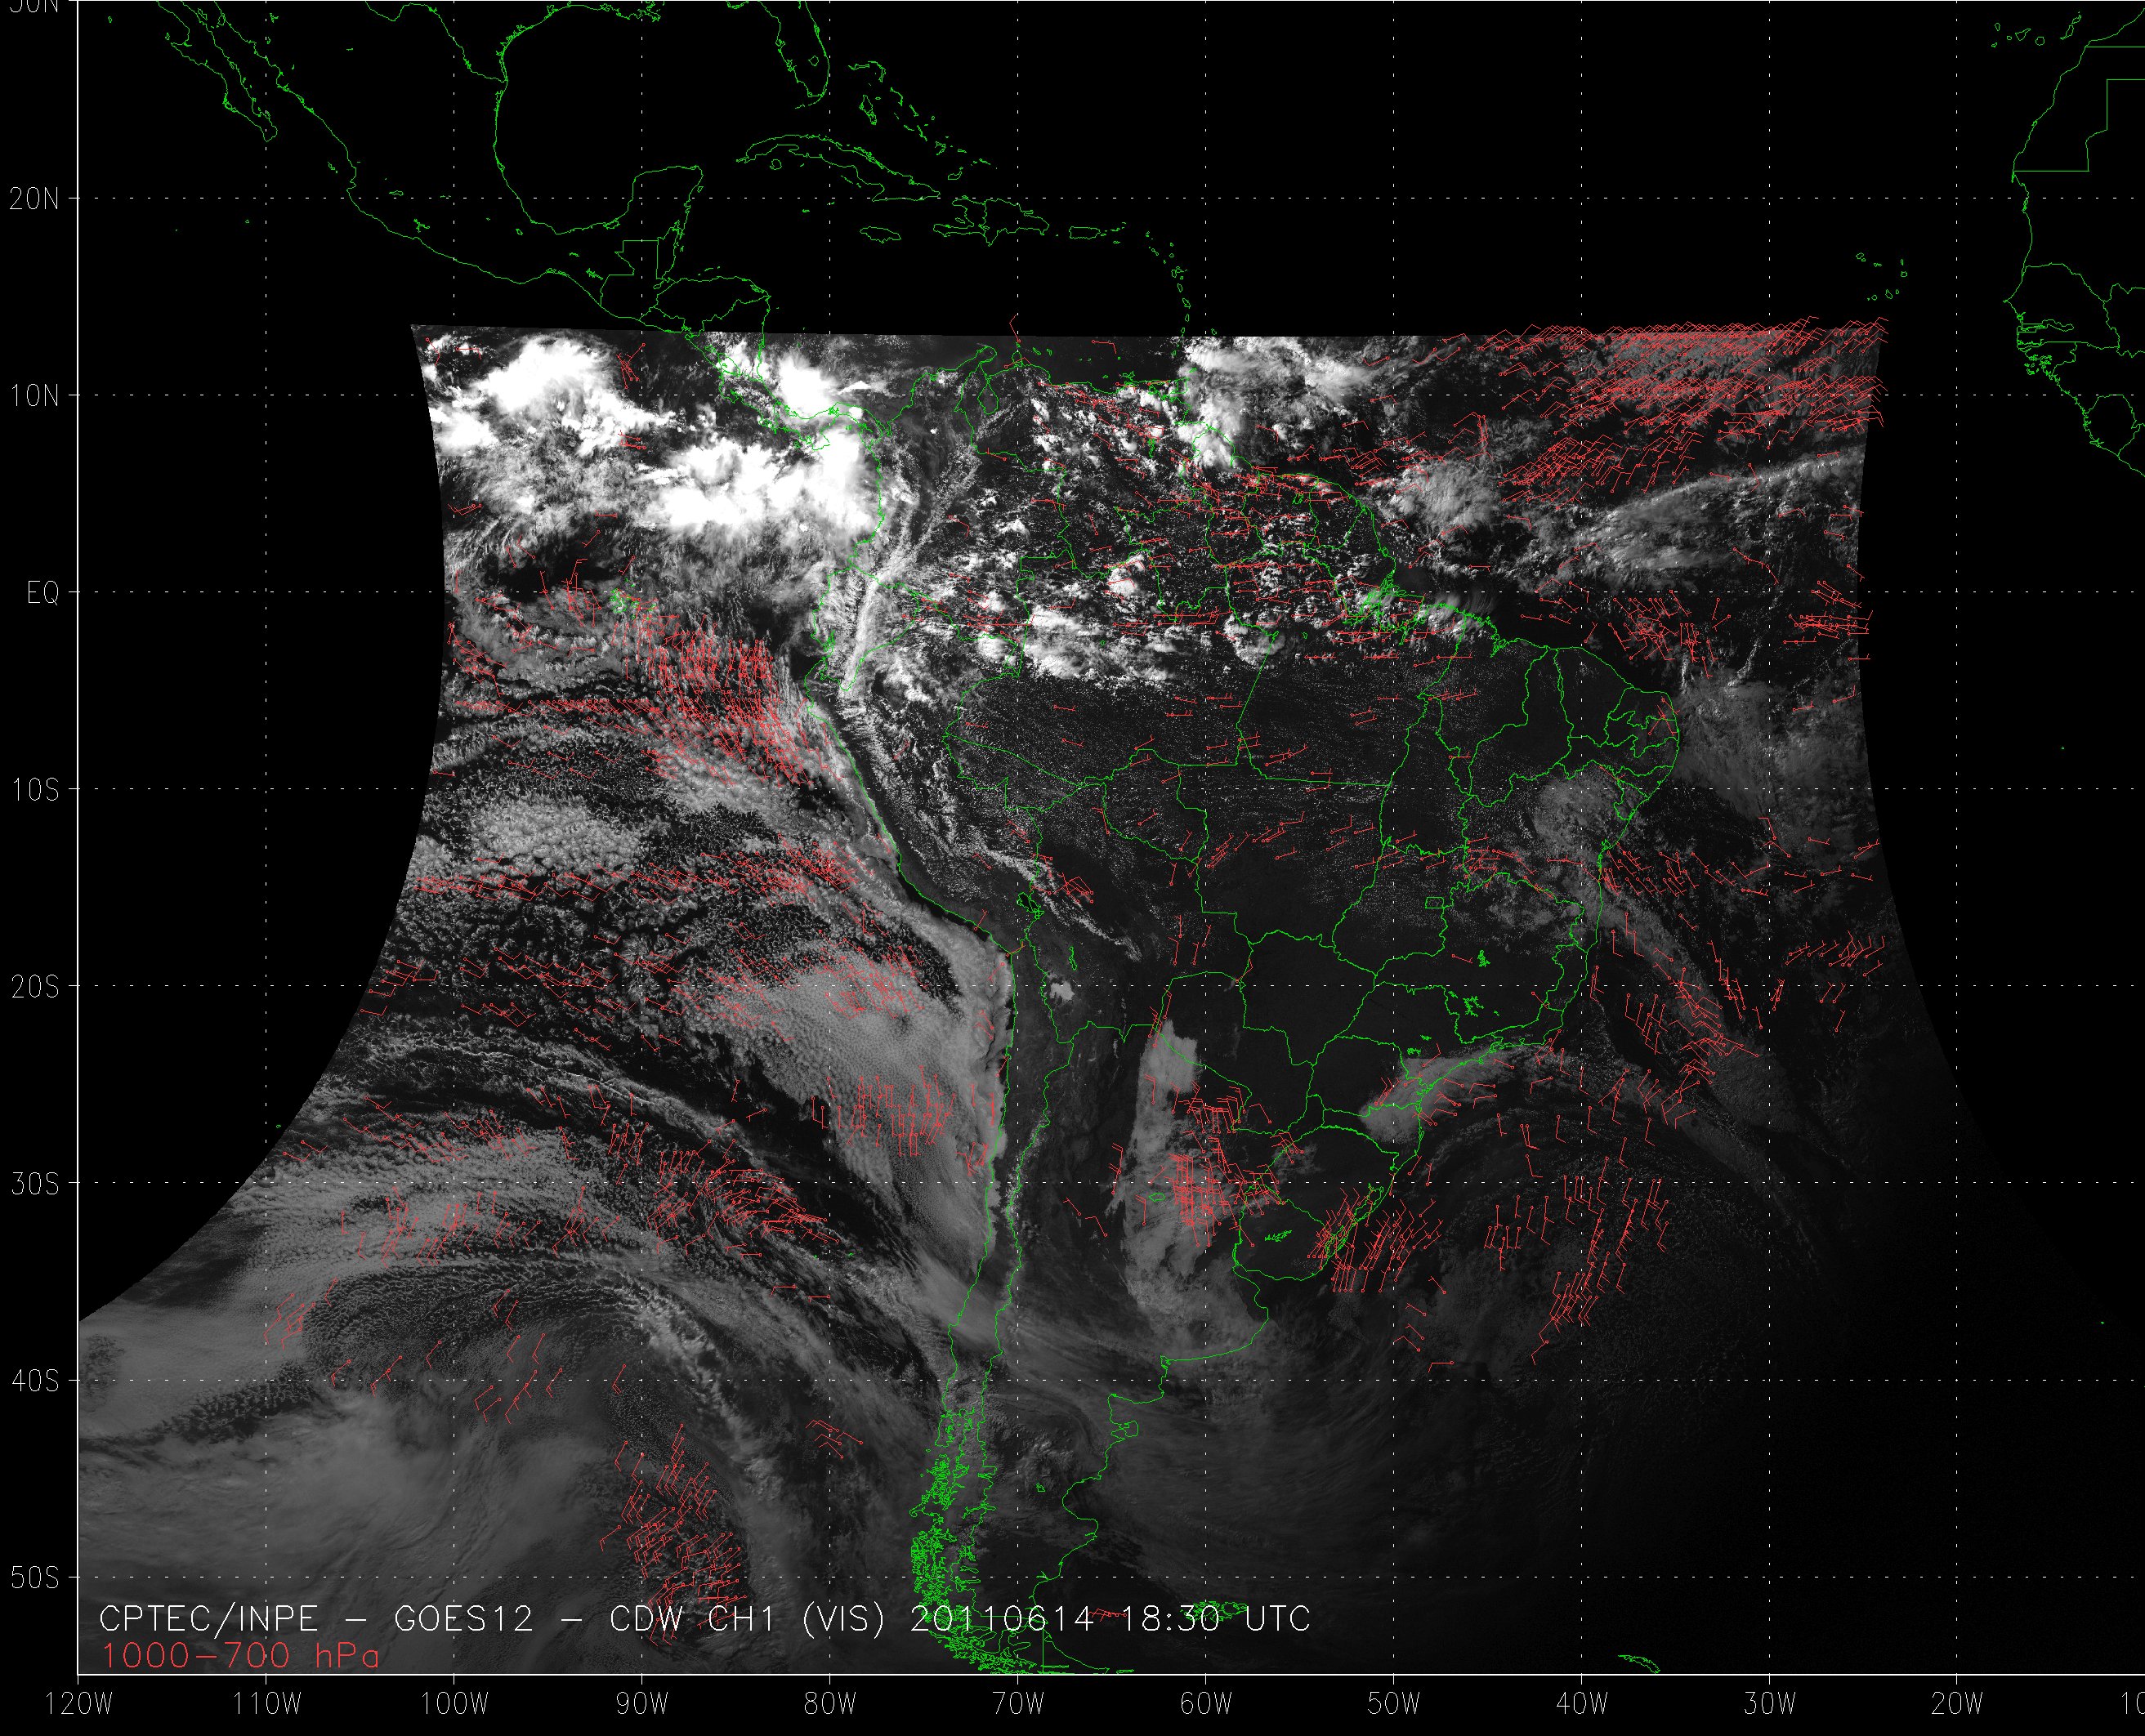Screen dimensions: 2145x1736
Task: Click the 20N latitude label
Action: coord(35,199)
